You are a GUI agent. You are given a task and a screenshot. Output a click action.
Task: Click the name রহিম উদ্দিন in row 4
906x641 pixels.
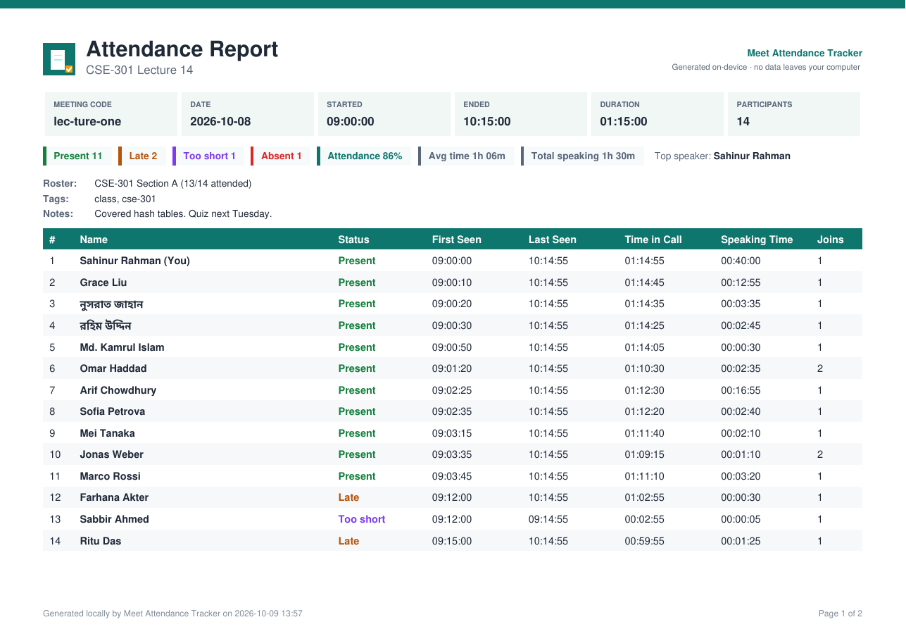pos(106,325)
